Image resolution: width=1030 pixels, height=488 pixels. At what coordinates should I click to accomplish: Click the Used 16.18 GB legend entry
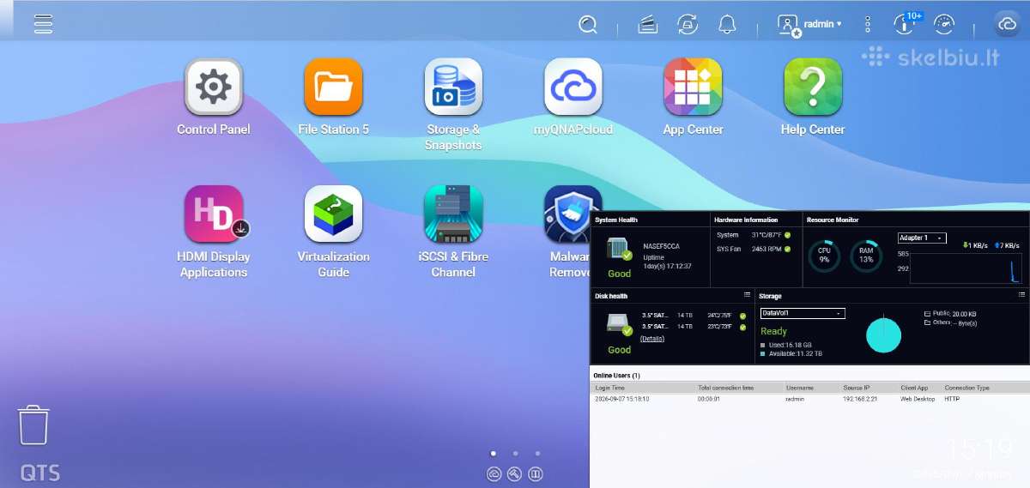[x=786, y=345]
